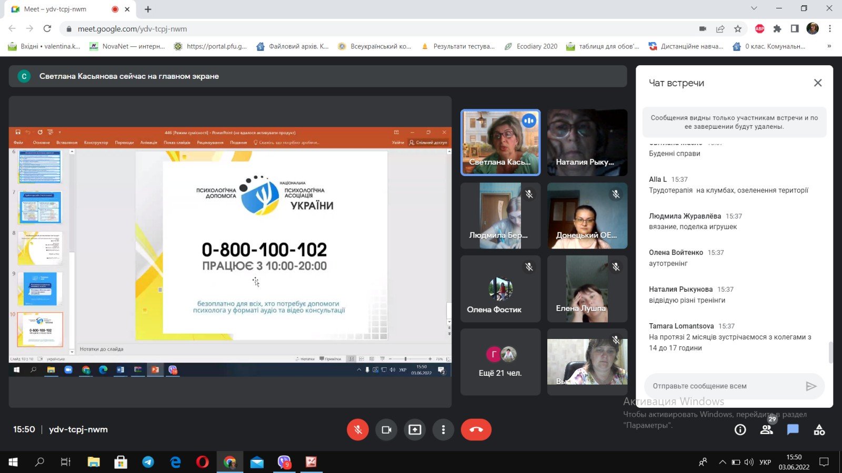Select Наталия Рыкунова video tile
The width and height of the screenshot is (842, 473).
587,142
